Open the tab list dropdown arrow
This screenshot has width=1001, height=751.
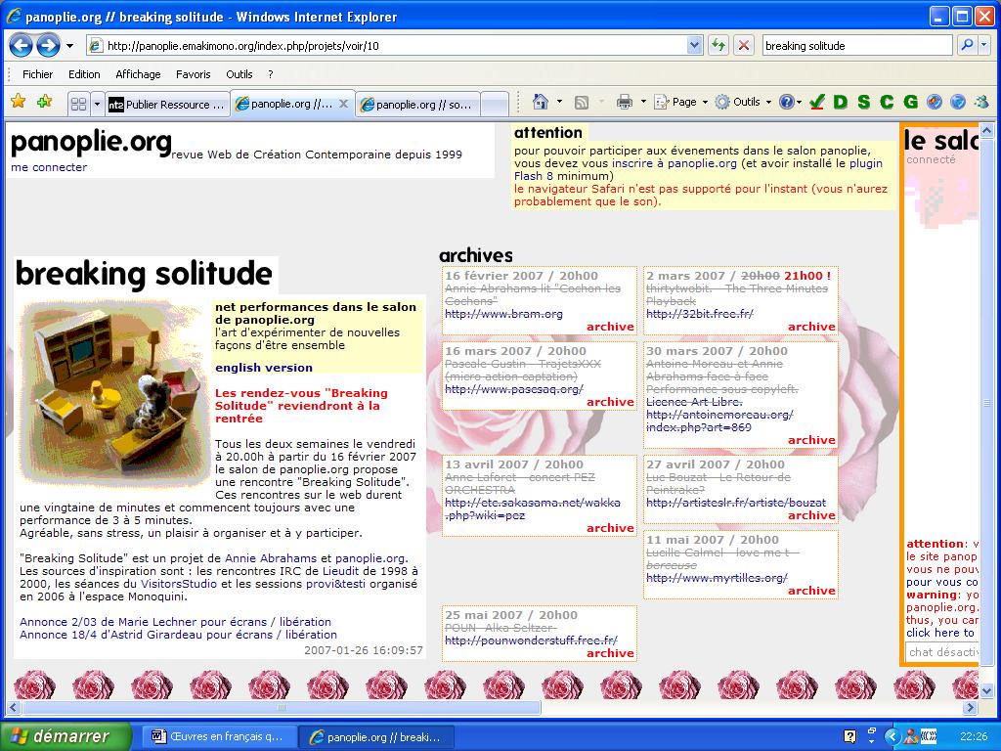97,104
